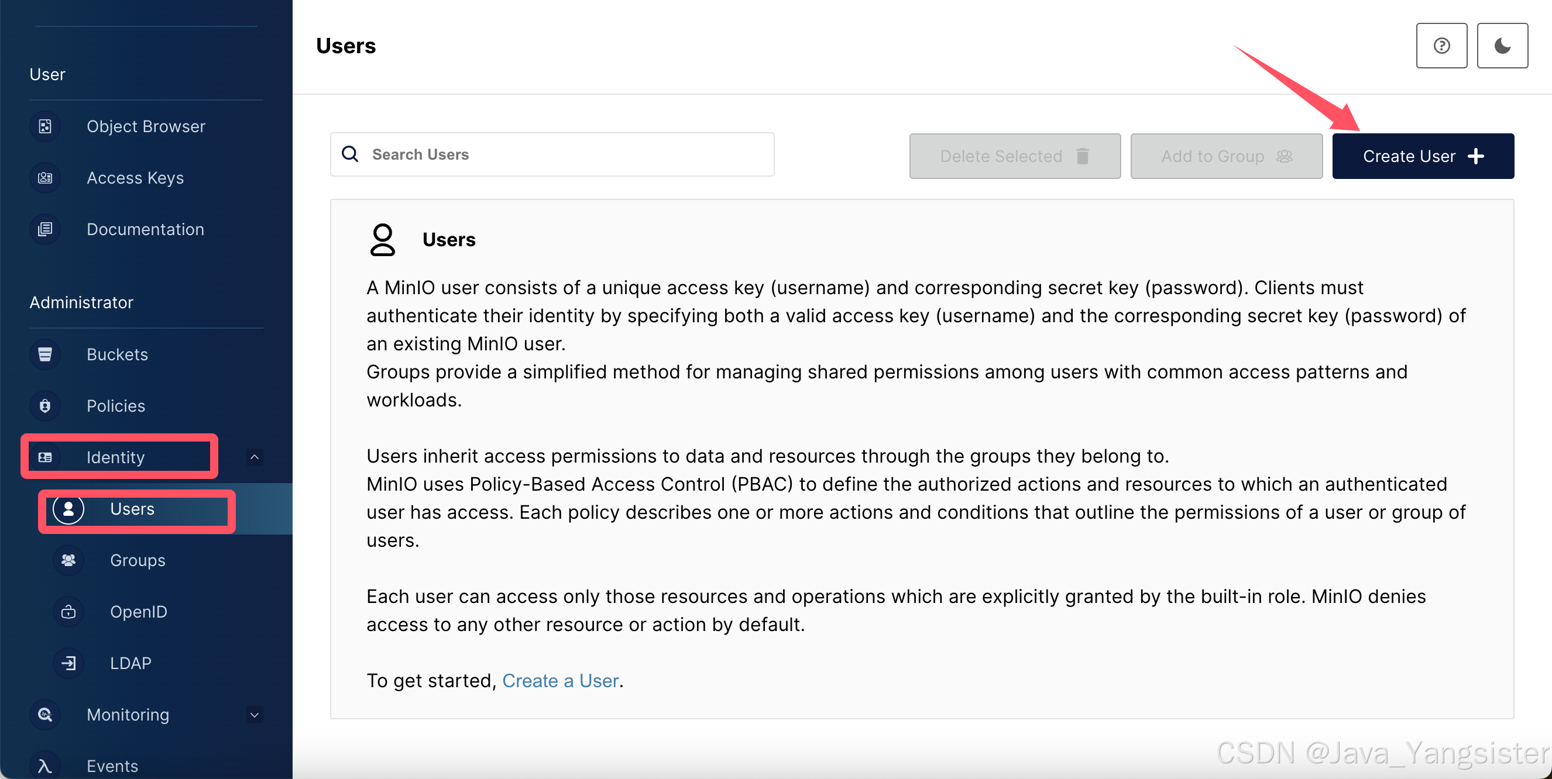Click the Create User button
The width and height of the screenshot is (1552, 779).
pyautogui.click(x=1423, y=157)
